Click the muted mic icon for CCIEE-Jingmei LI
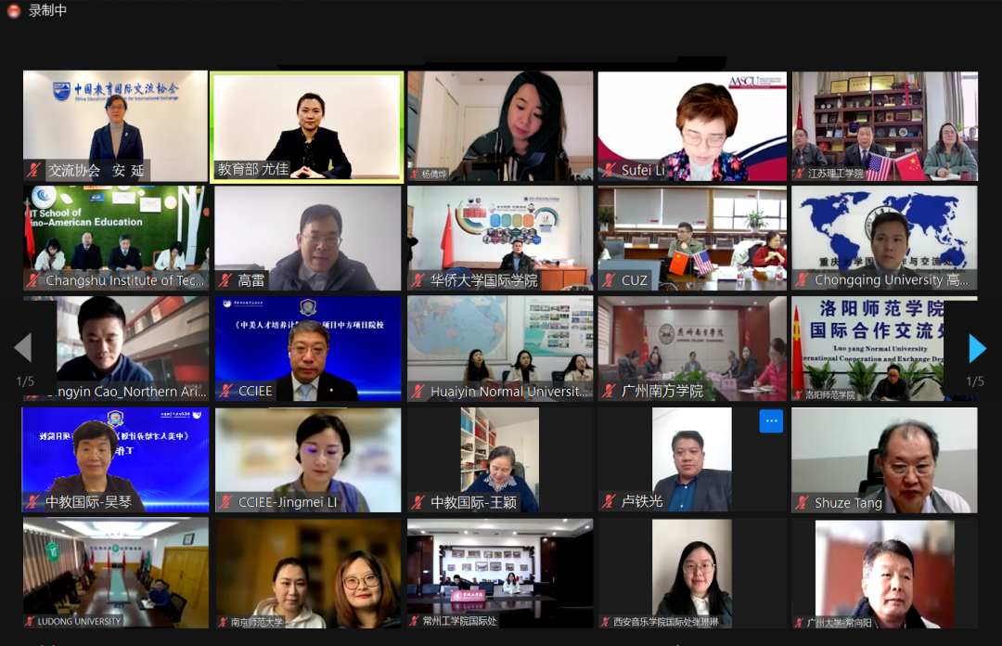 pyautogui.click(x=225, y=503)
